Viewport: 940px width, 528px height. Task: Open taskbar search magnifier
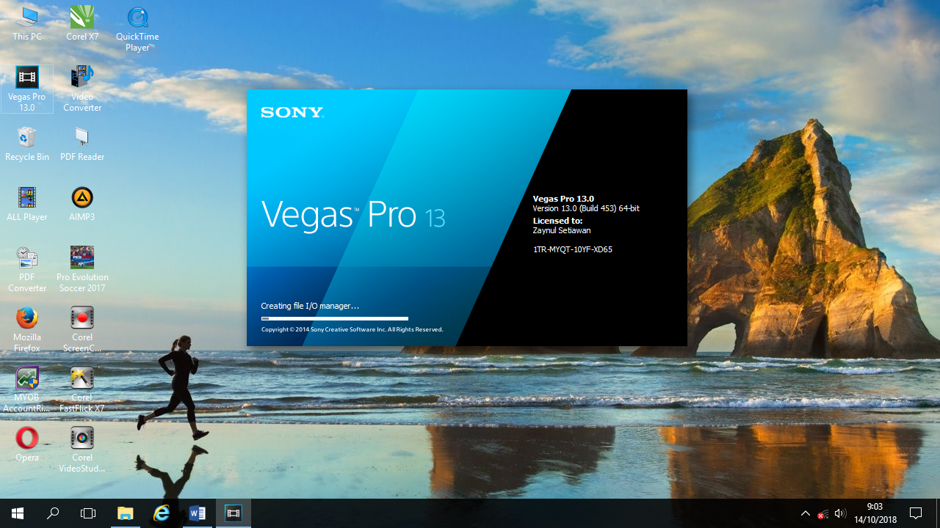click(x=53, y=513)
